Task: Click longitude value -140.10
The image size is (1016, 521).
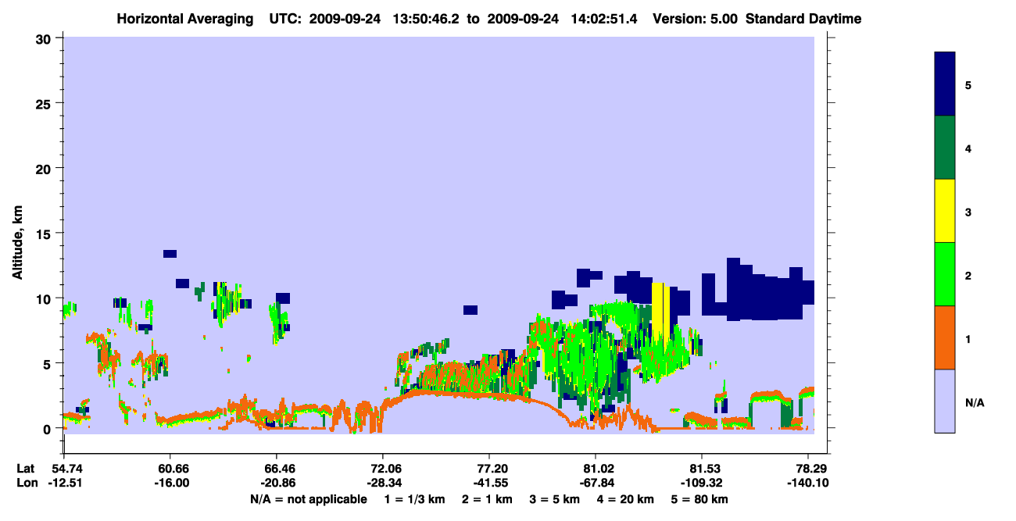Action: click(x=808, y=483)
